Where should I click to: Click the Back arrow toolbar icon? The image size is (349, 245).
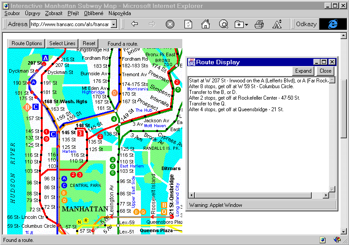(134, 24)
